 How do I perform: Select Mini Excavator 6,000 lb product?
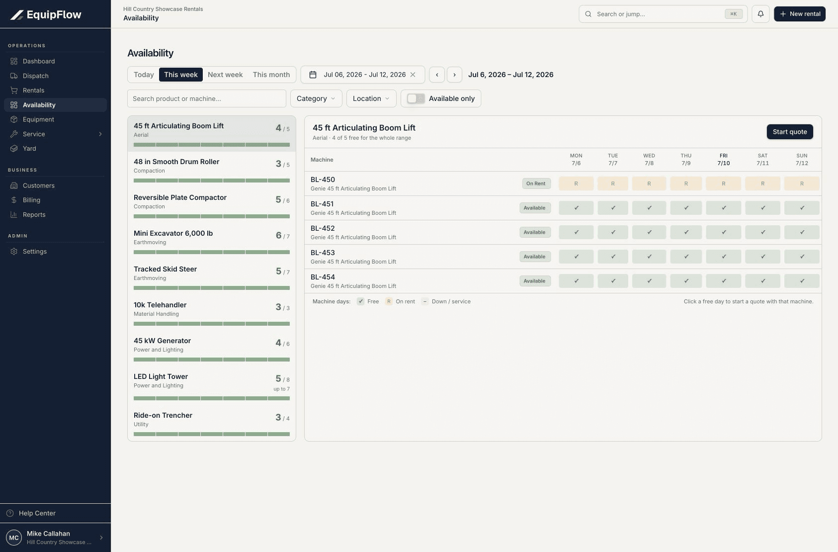(212, 241)
